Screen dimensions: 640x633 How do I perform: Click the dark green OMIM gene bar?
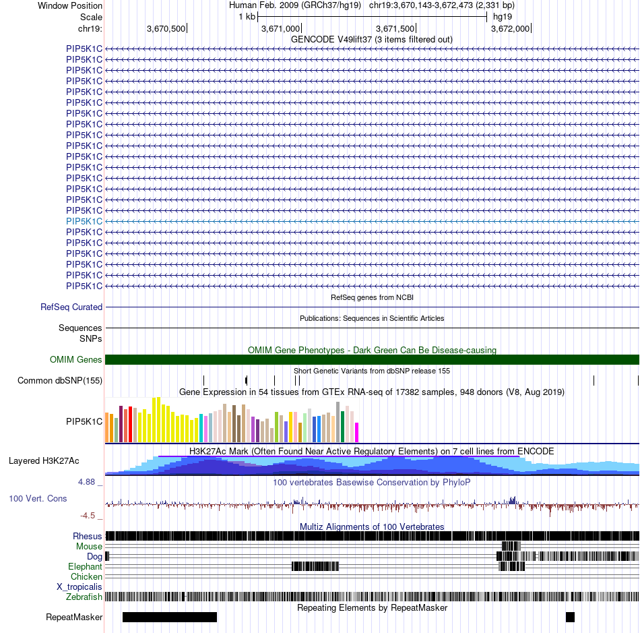[373, 359]
